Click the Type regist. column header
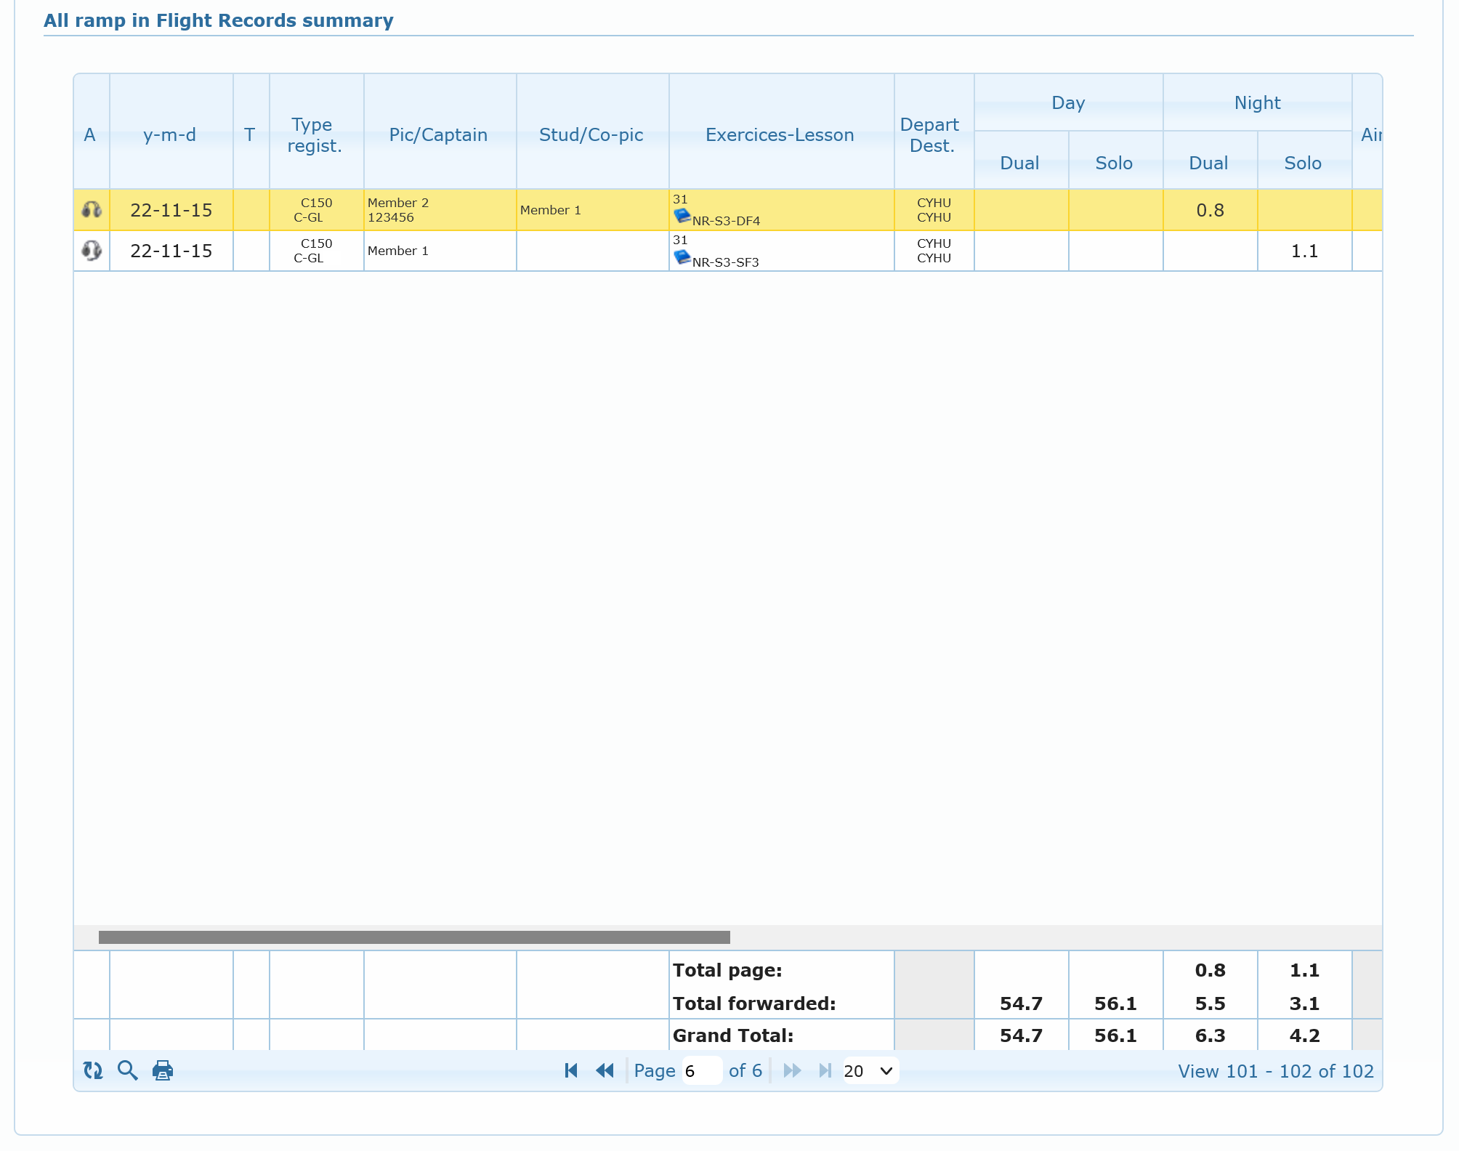The width and height of the screenshot is (1459, 1151). tap(315, 135)
